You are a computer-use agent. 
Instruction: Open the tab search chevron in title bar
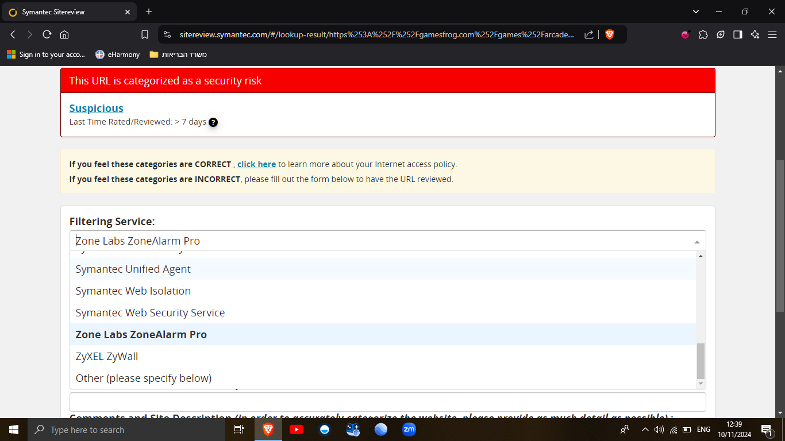[x=696, y=11]
